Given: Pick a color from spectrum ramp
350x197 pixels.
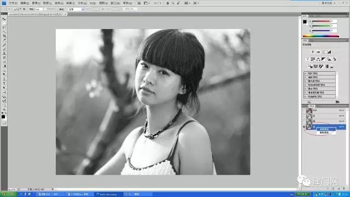Looking at the screenshot, I should (321, 36).
